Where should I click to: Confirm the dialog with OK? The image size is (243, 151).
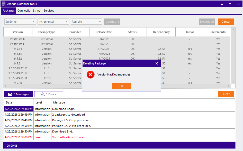pyautogui.click(x=121, y=86)
